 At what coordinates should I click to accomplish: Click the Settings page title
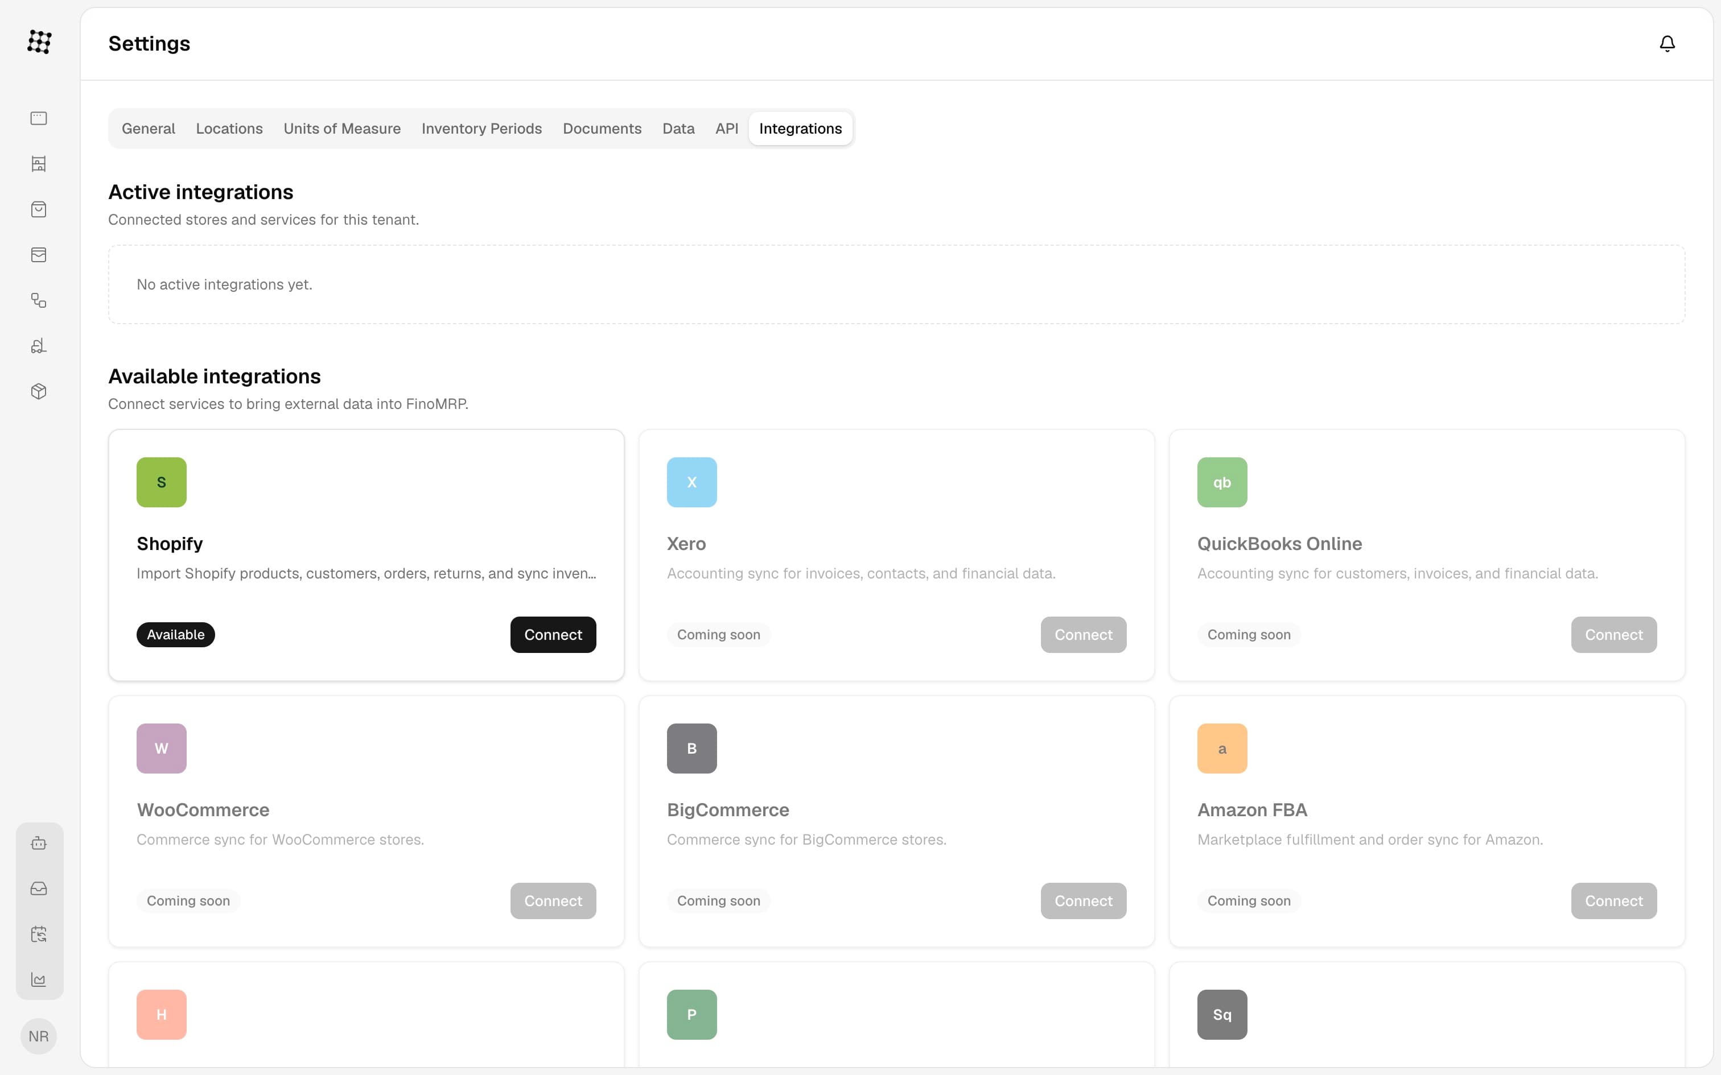149,43
